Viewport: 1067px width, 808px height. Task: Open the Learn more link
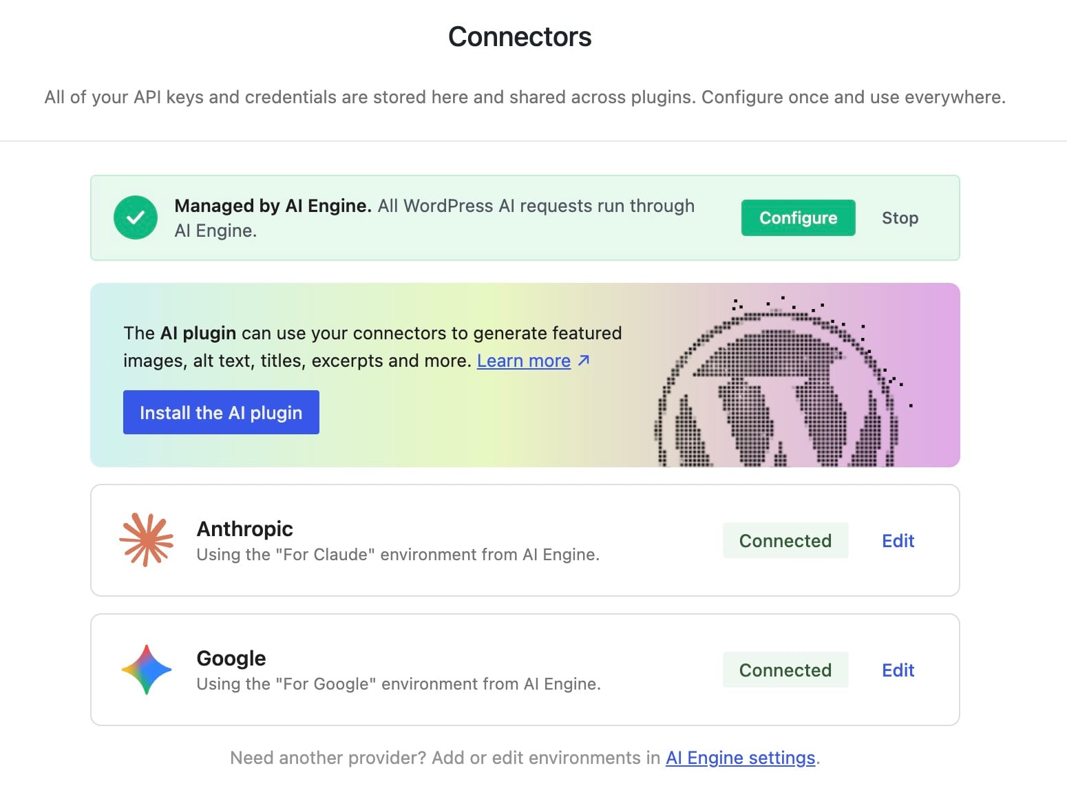click(524, 360)
